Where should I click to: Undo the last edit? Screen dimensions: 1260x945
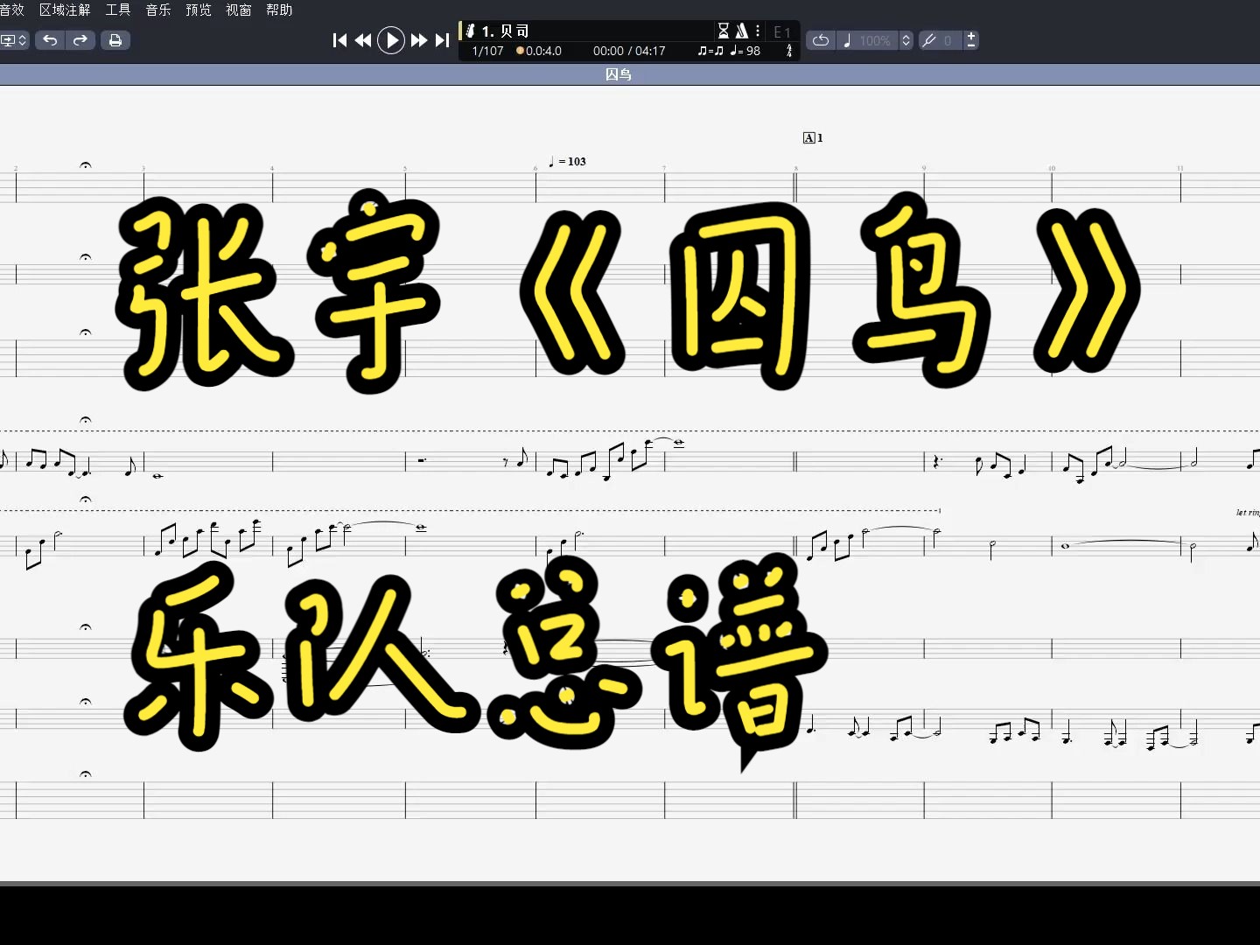tap(50, 40)
